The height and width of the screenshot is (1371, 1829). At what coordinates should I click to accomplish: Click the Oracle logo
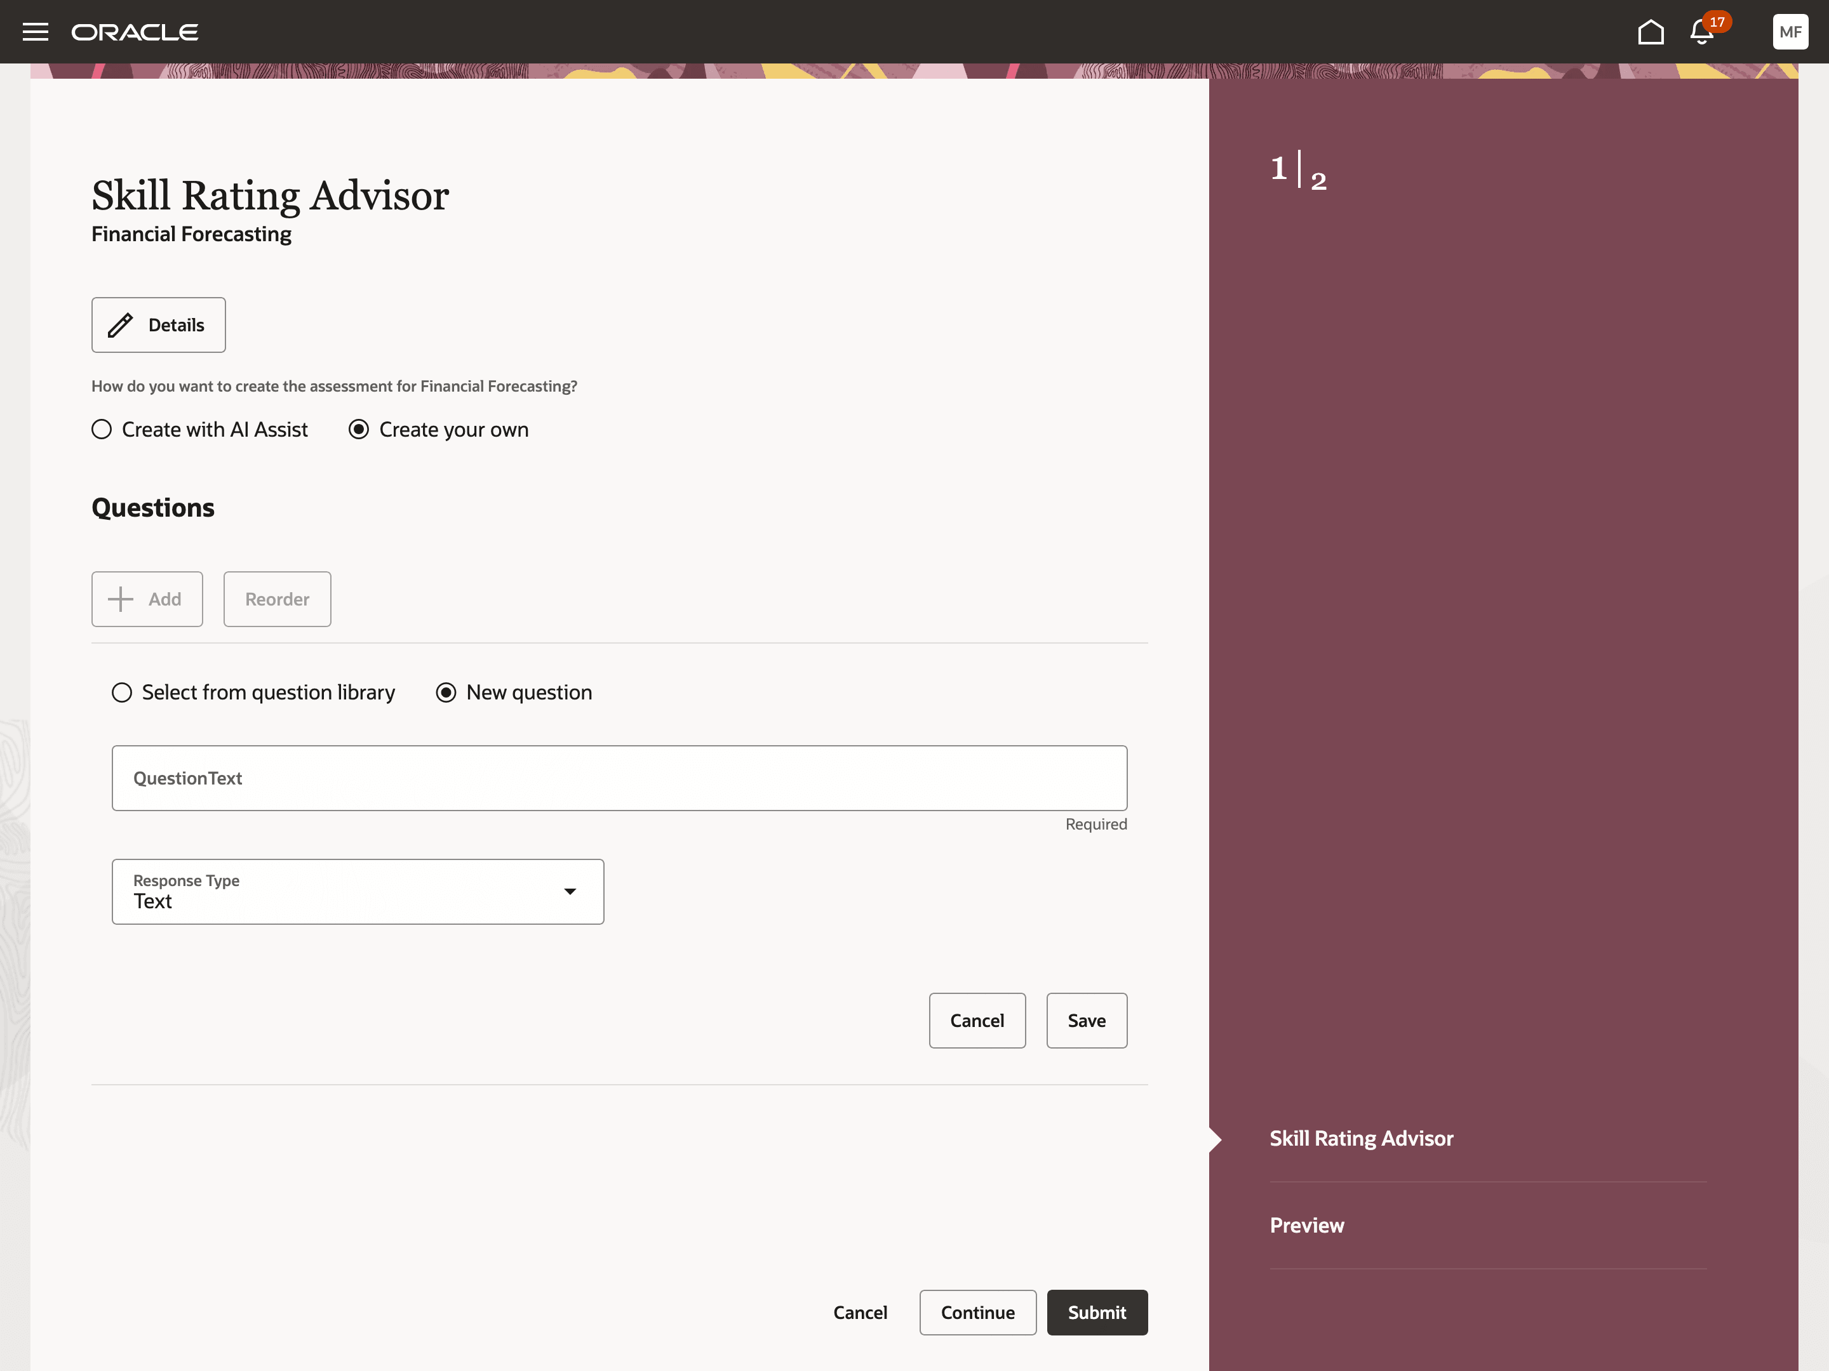(135, 32)
